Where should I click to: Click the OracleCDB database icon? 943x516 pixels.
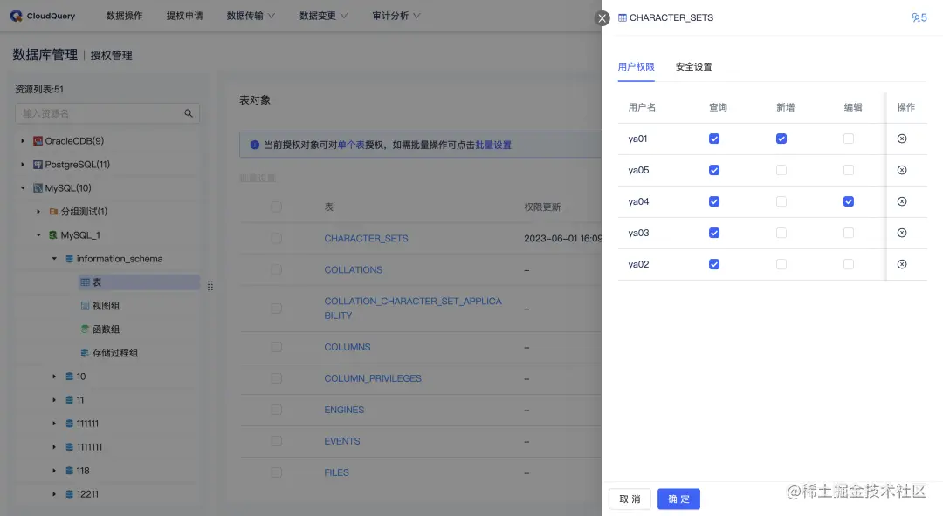tap(38, 141)
